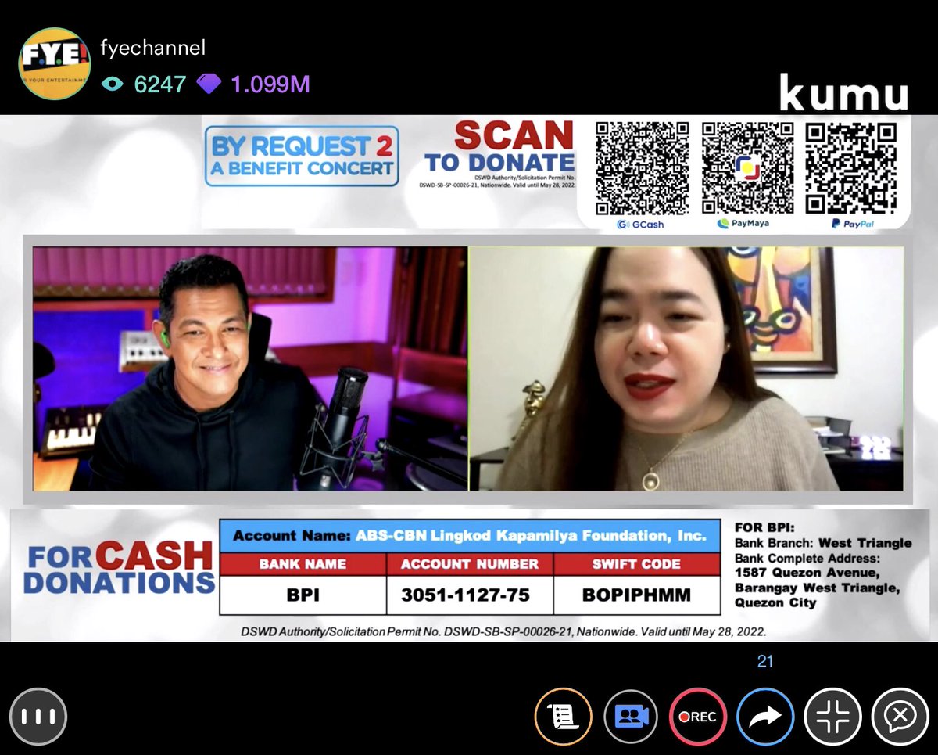Screen dimensions: 938x755
Task: Tap the PayMaya label
Action: (x=743, y=224)
